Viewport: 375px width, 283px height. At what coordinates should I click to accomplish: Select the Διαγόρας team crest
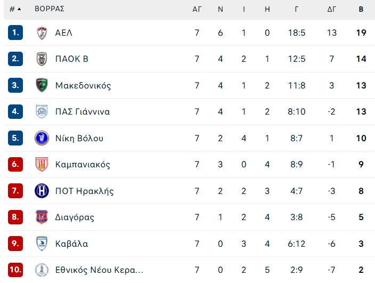pos(42,217)
